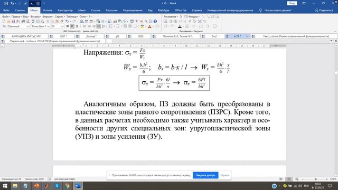Switch to Web Layout view in status bar

click(297, 179)
